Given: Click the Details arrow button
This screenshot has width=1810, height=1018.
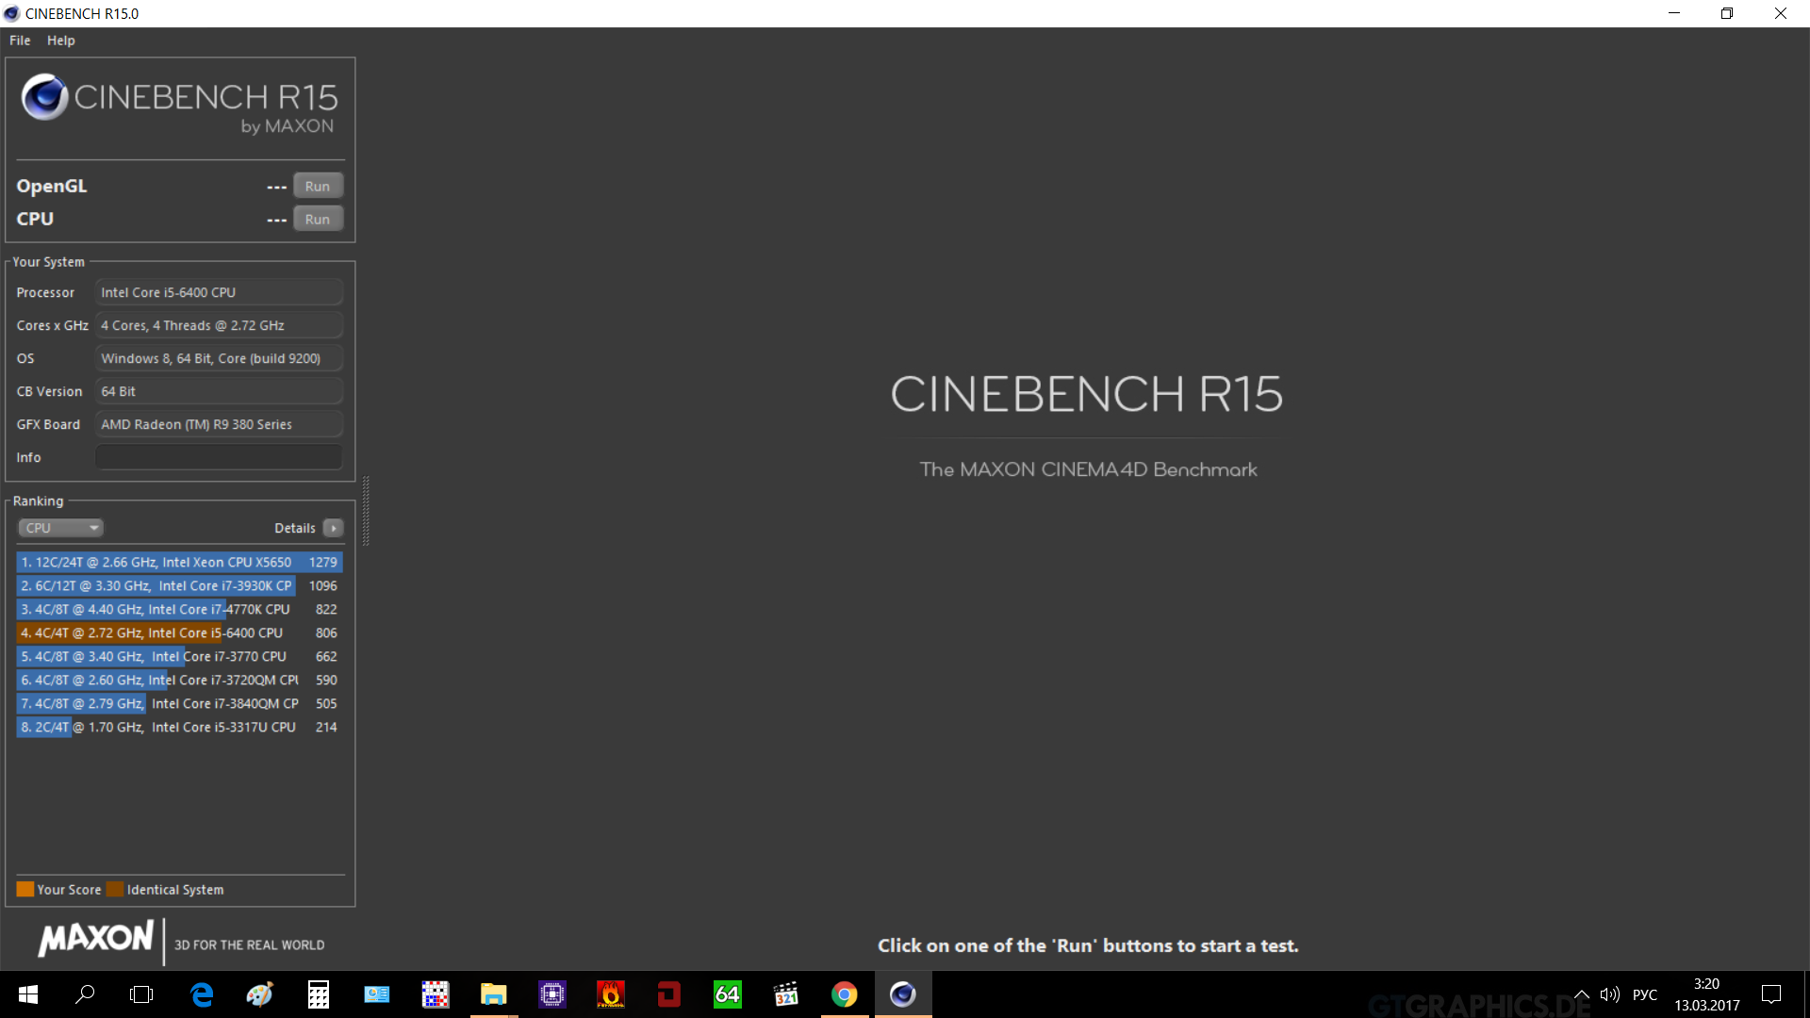Looking at the screenshot, I should (334, 528).
